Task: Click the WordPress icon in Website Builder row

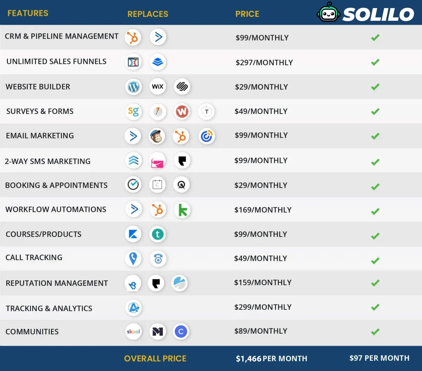Action: coord(134,87)
